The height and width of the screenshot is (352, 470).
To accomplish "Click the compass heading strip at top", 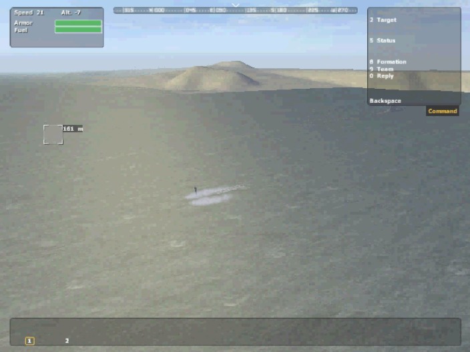I will tap(235, 11).
